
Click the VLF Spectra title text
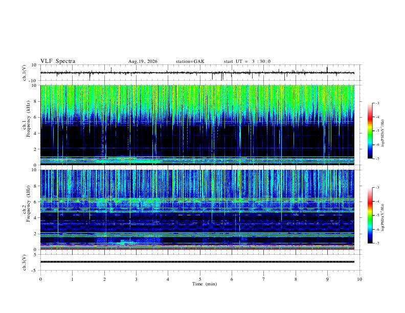58,61
